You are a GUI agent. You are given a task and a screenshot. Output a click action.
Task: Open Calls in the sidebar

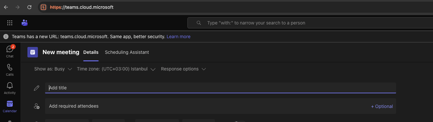tap(10, 70)
